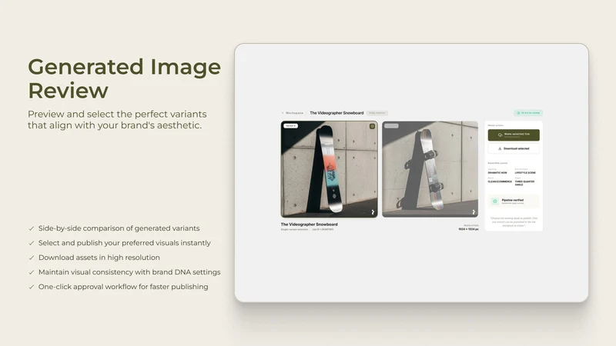616x346 pixels.
Task: Click the gray status badge beside the title
Action: click(x=377, y=113)
